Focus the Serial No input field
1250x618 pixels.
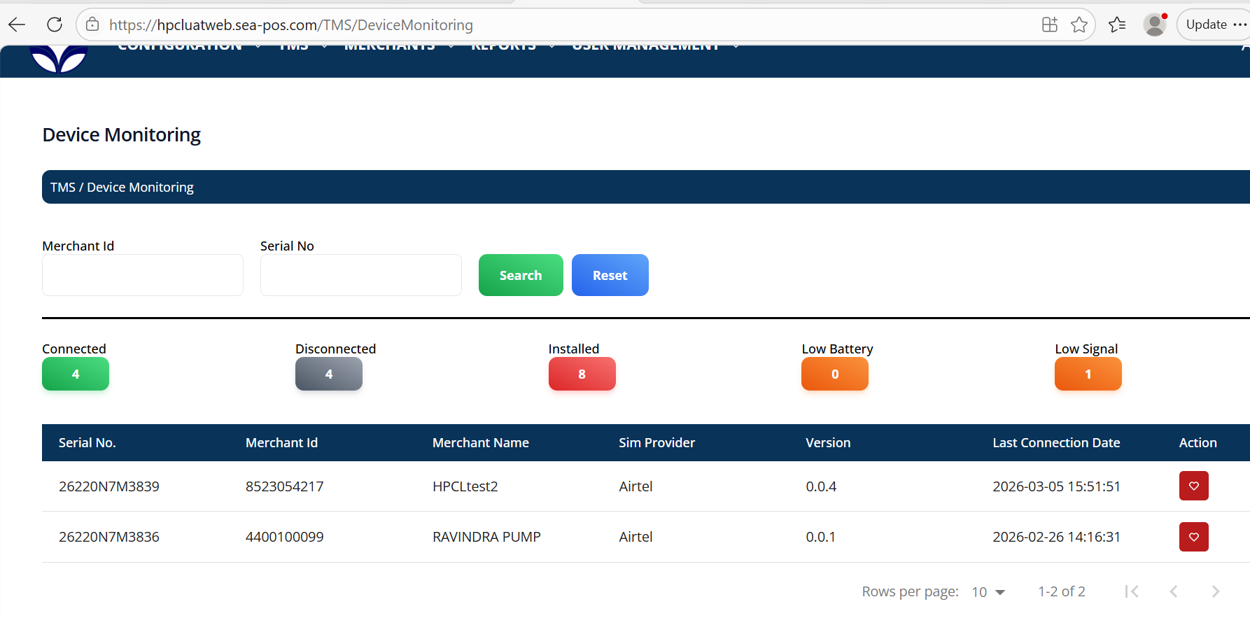[x=360, y=275]
